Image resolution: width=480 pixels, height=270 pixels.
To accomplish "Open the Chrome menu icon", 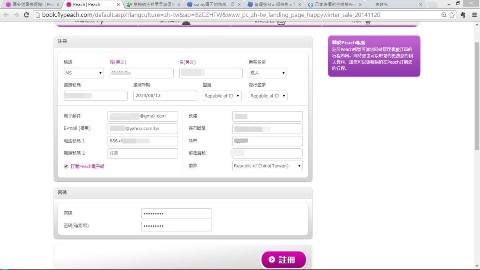I will coord(474,15).
